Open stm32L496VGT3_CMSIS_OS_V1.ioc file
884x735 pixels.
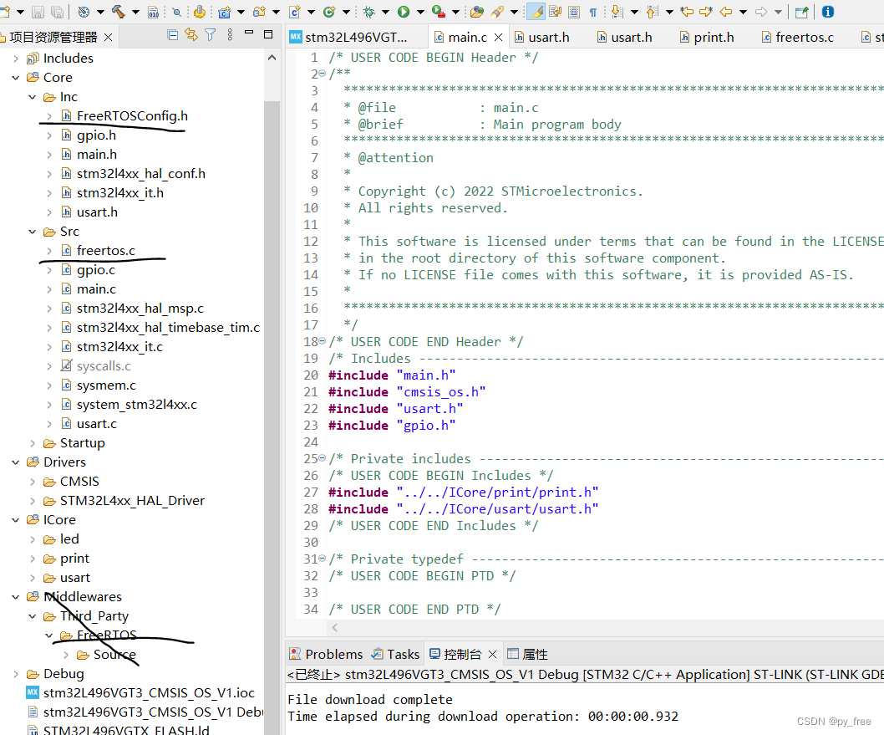click(149, 693)
